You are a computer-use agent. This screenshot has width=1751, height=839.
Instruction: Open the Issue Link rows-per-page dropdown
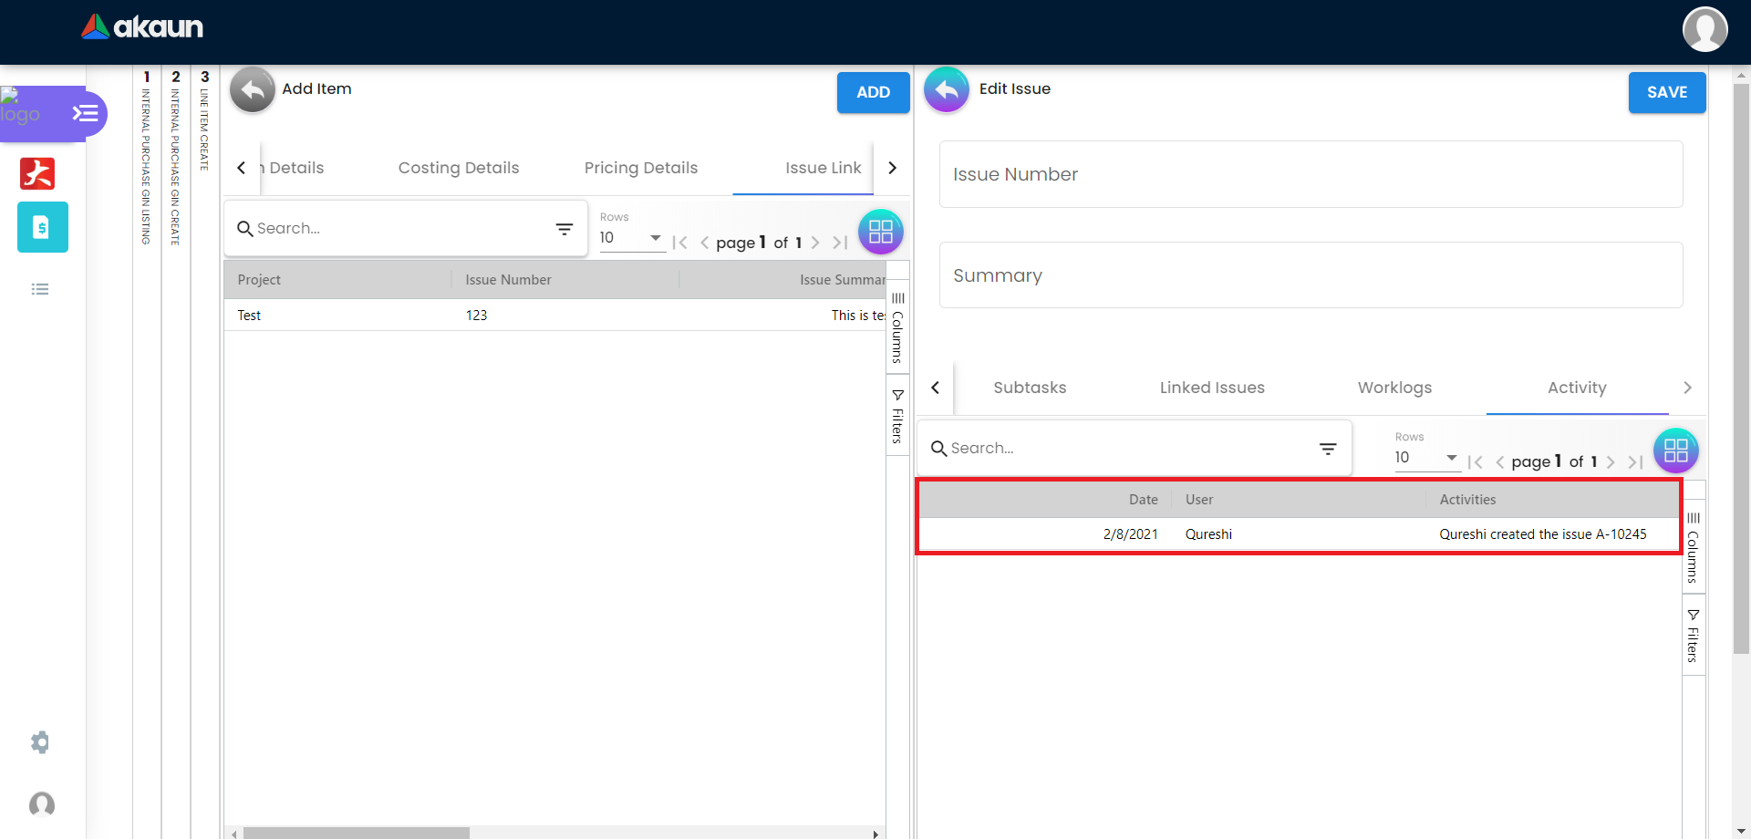[x=632, y=238]
